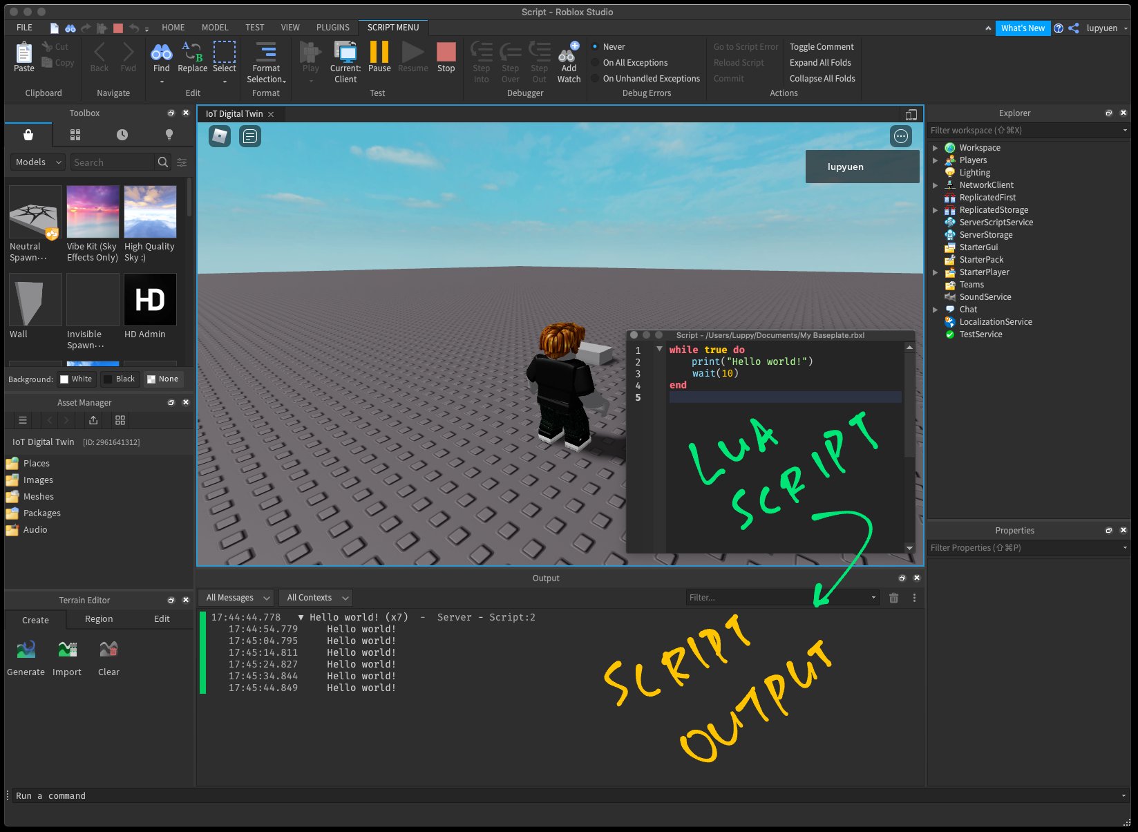Open the in-game chat icon
Screen dimensions: 1138x832
tap(250, 136)
